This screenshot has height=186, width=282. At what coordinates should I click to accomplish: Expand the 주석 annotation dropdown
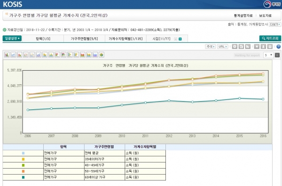pos(210,47)
